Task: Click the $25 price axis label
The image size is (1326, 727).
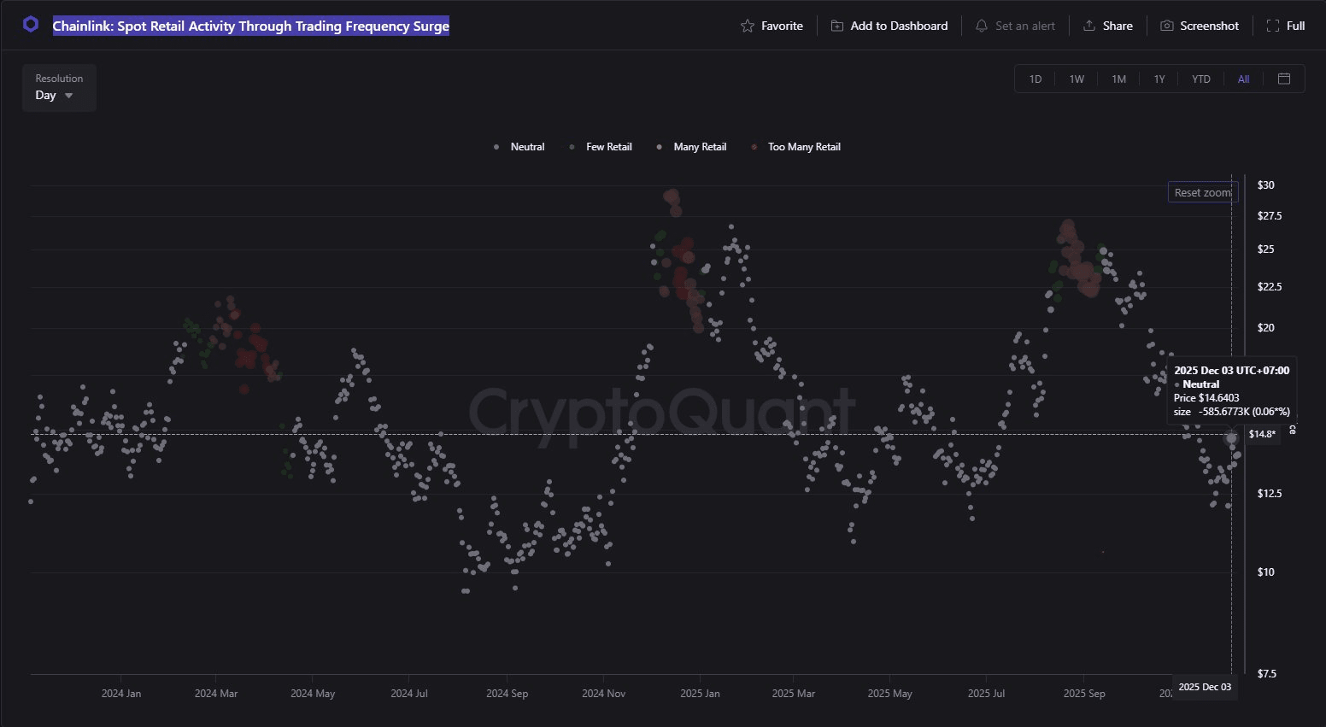Action: [1266, 249]
